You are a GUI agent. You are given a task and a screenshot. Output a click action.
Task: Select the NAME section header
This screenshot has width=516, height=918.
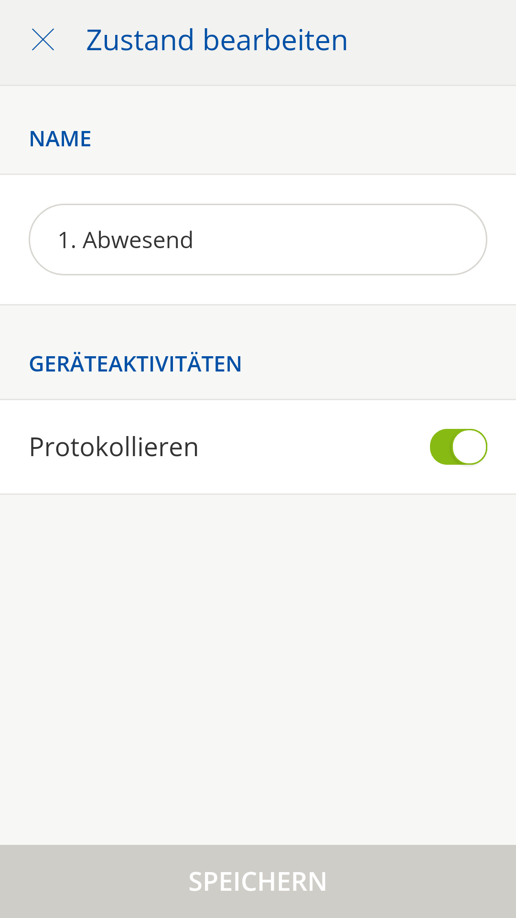60,139
